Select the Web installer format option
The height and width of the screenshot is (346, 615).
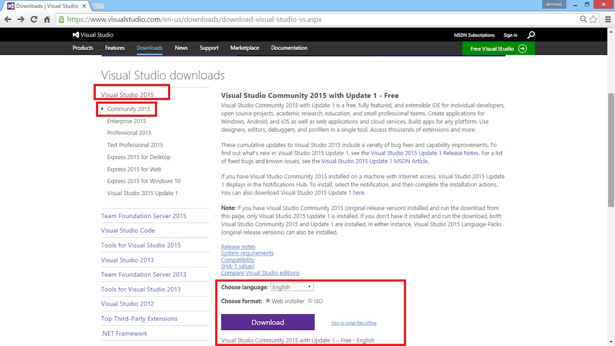click(x=268, y=301)
